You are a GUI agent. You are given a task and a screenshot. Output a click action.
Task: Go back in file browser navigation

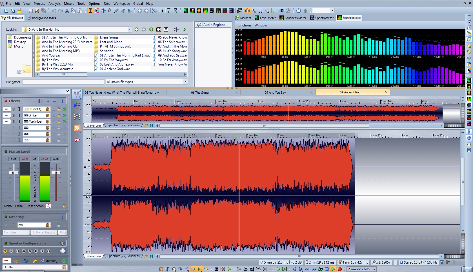point(137,30)
